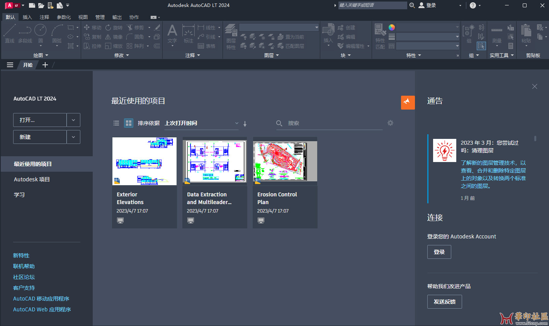
Task: Switch to the 参数化 ribbon tab
Action: [64, 17]
